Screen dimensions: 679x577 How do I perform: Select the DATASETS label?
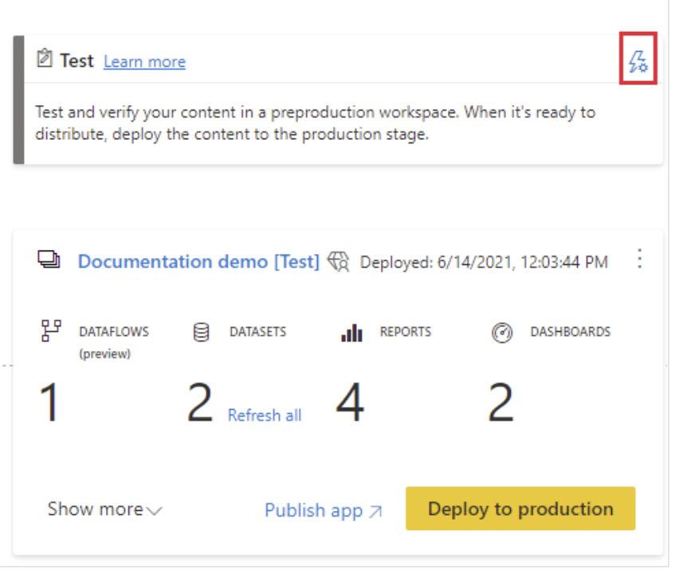pyautogui.click(x=257, y=332)
